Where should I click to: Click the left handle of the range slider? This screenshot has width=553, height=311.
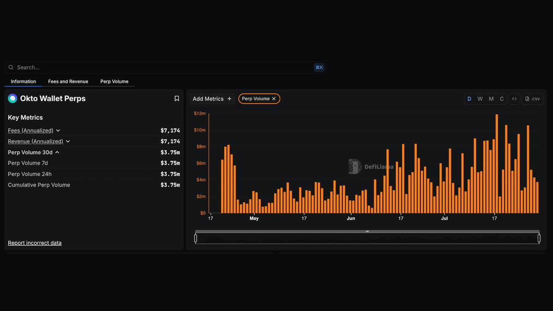(x=195, y=238)
